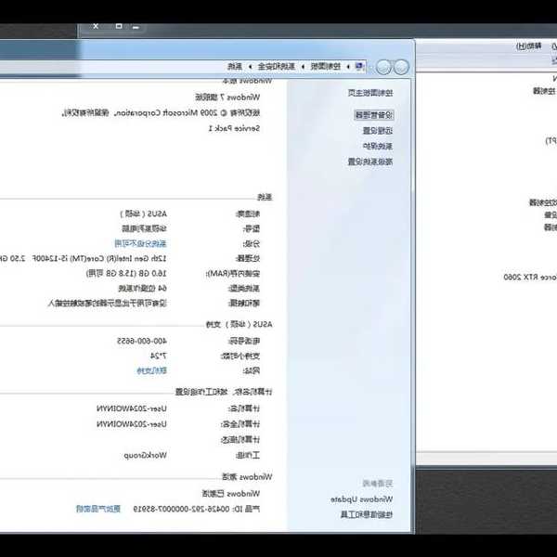Click the change product key (更改产品密钥) link

98,509
